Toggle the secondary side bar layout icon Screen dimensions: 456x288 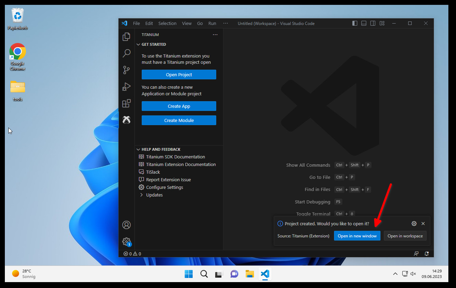[x=373, y=23]
